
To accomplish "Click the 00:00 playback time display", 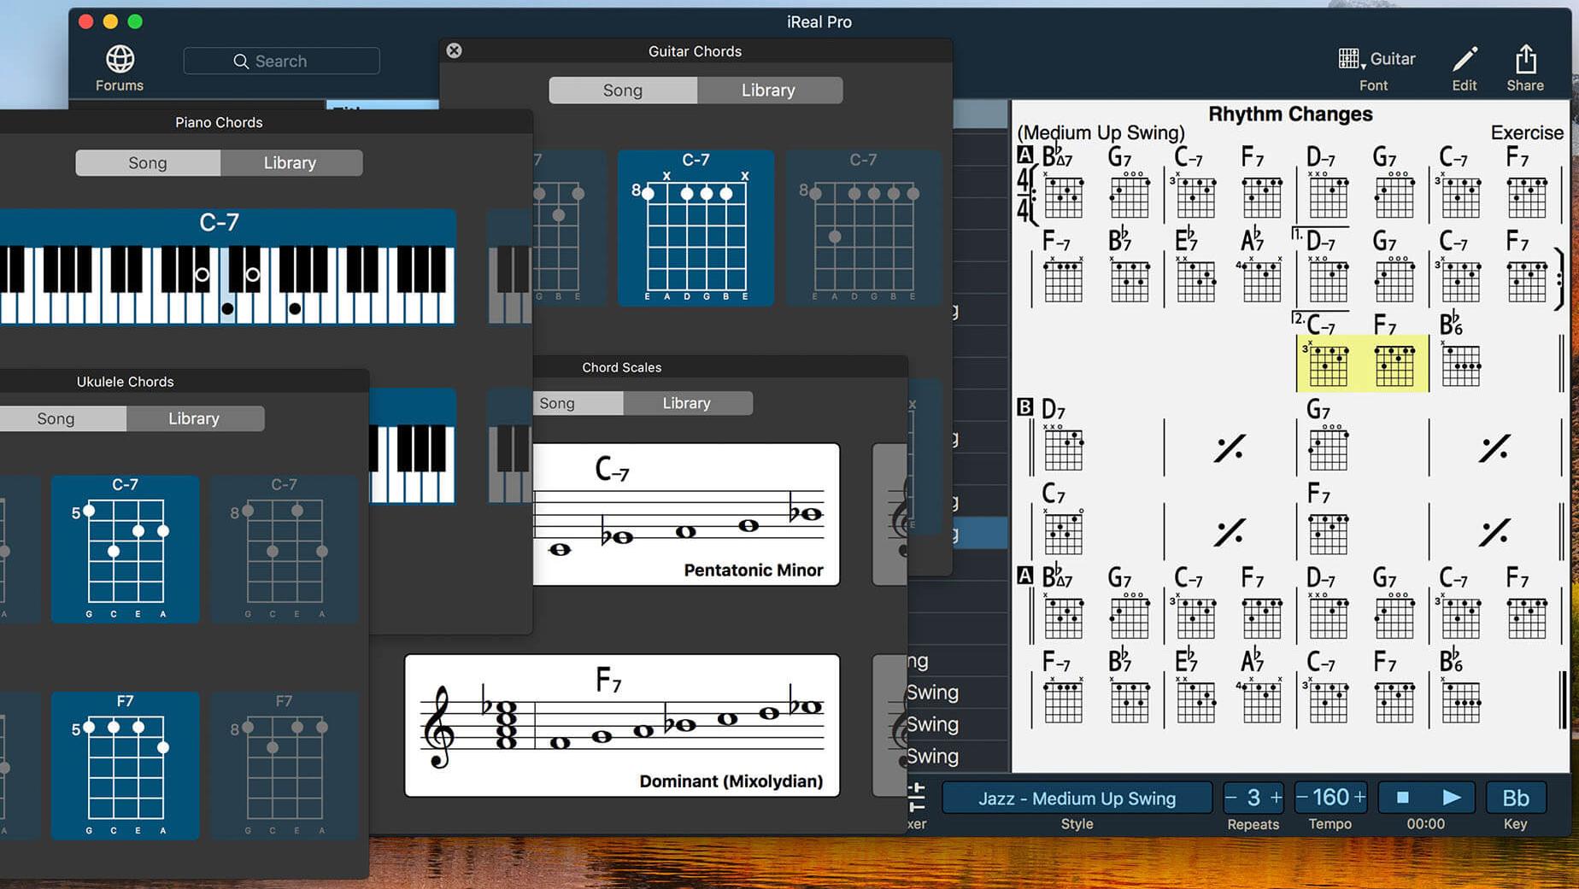I will 1426,824.
